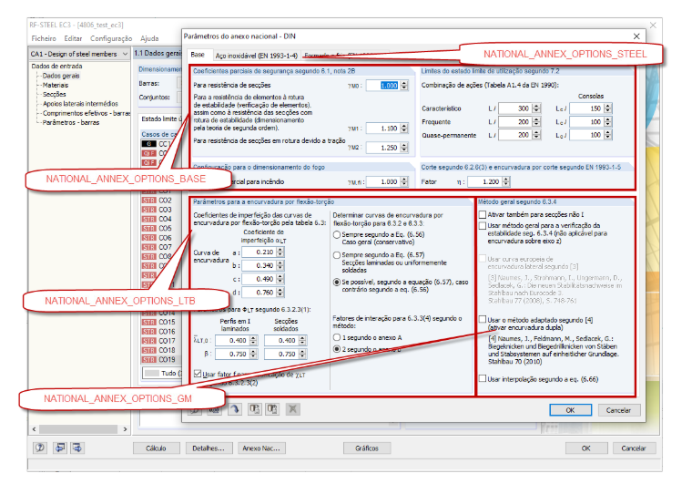Close the Parâmetros do anexo nacional dialog

click(636, 36)
